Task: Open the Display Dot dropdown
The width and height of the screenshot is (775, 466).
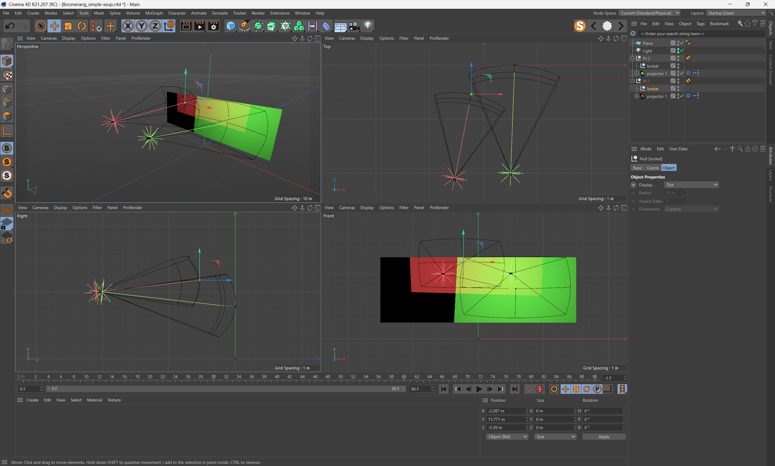Action: [x=691, y=185]
